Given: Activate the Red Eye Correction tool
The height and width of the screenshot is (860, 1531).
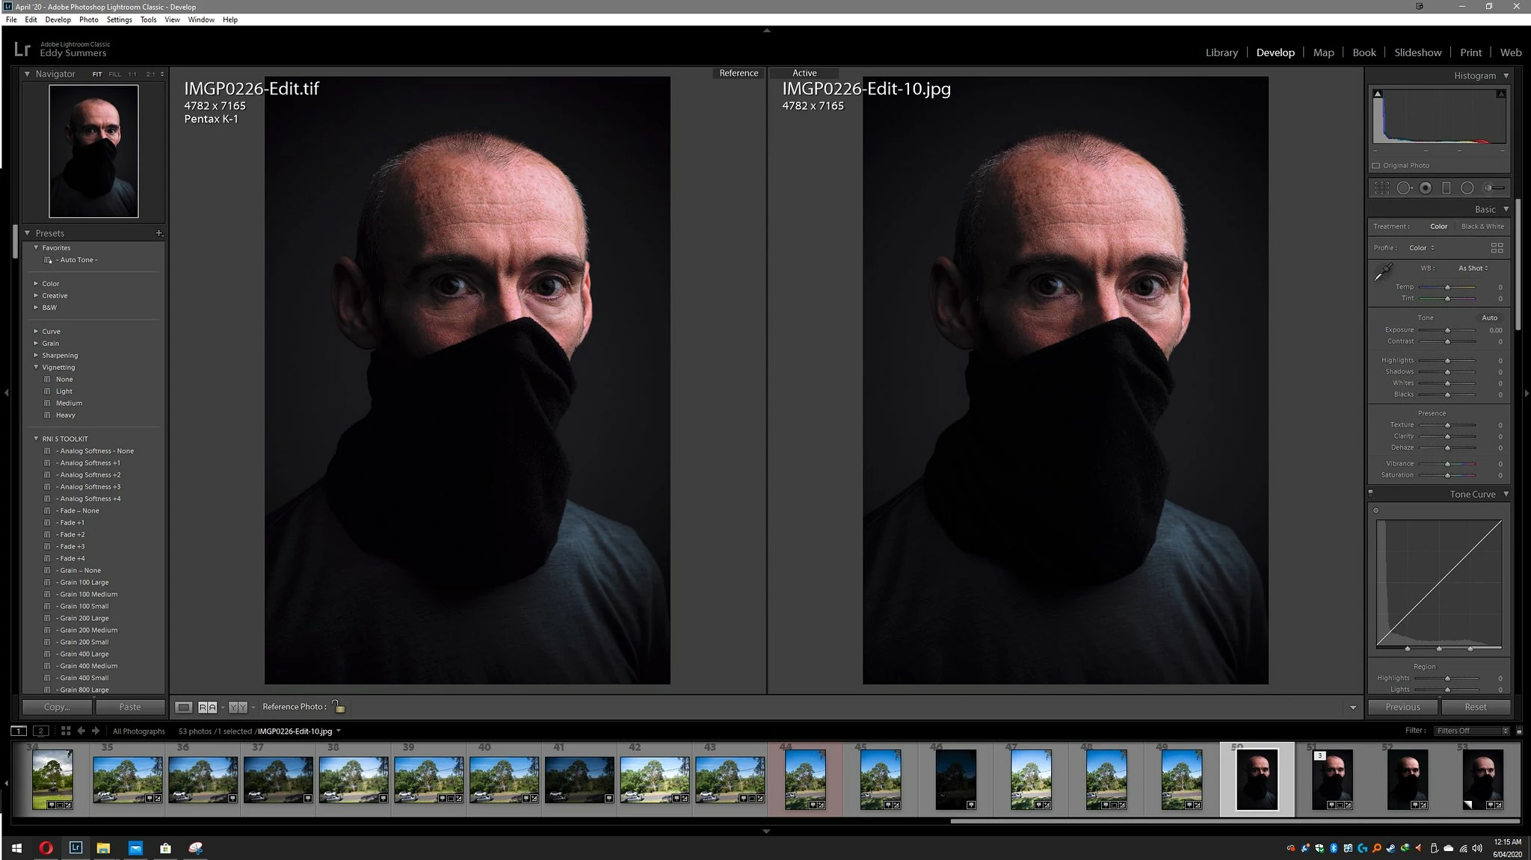Looking at the screenshot, I should (1426, 188).
